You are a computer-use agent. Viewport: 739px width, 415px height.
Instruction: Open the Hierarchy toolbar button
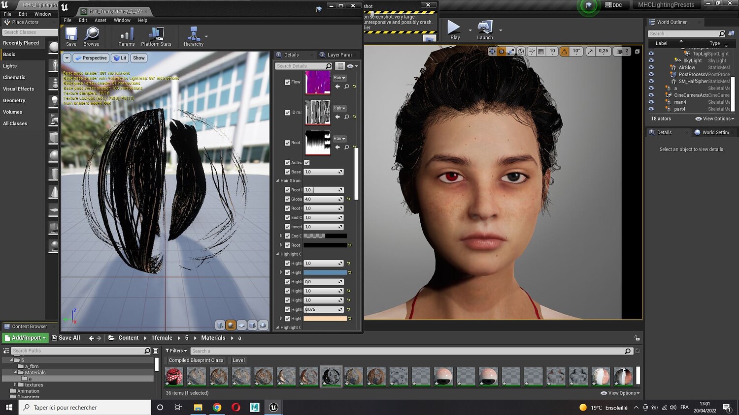[x=194, y=37]
